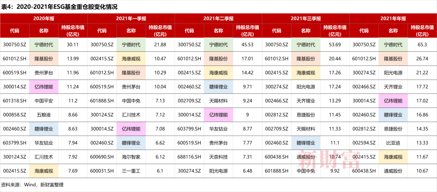Select the holding value 7.94
437x192 pixels.
[x=73, y=143]
